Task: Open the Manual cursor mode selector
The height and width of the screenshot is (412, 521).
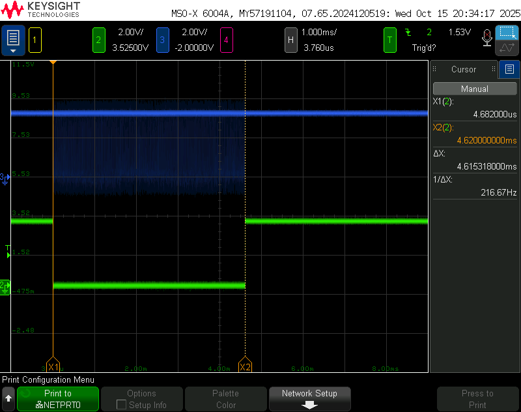Action: coord(475,89)
